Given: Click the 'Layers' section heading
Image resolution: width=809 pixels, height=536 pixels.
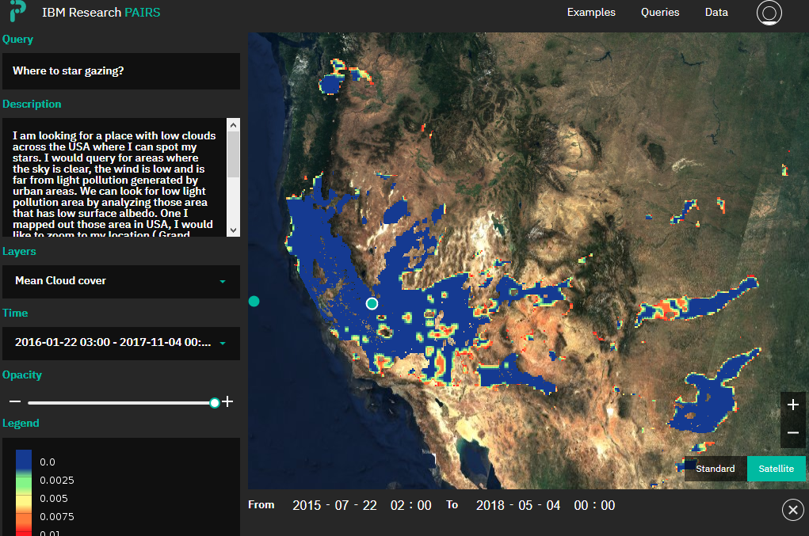Looking at the screenshot, I should click(x=19, y=252).
